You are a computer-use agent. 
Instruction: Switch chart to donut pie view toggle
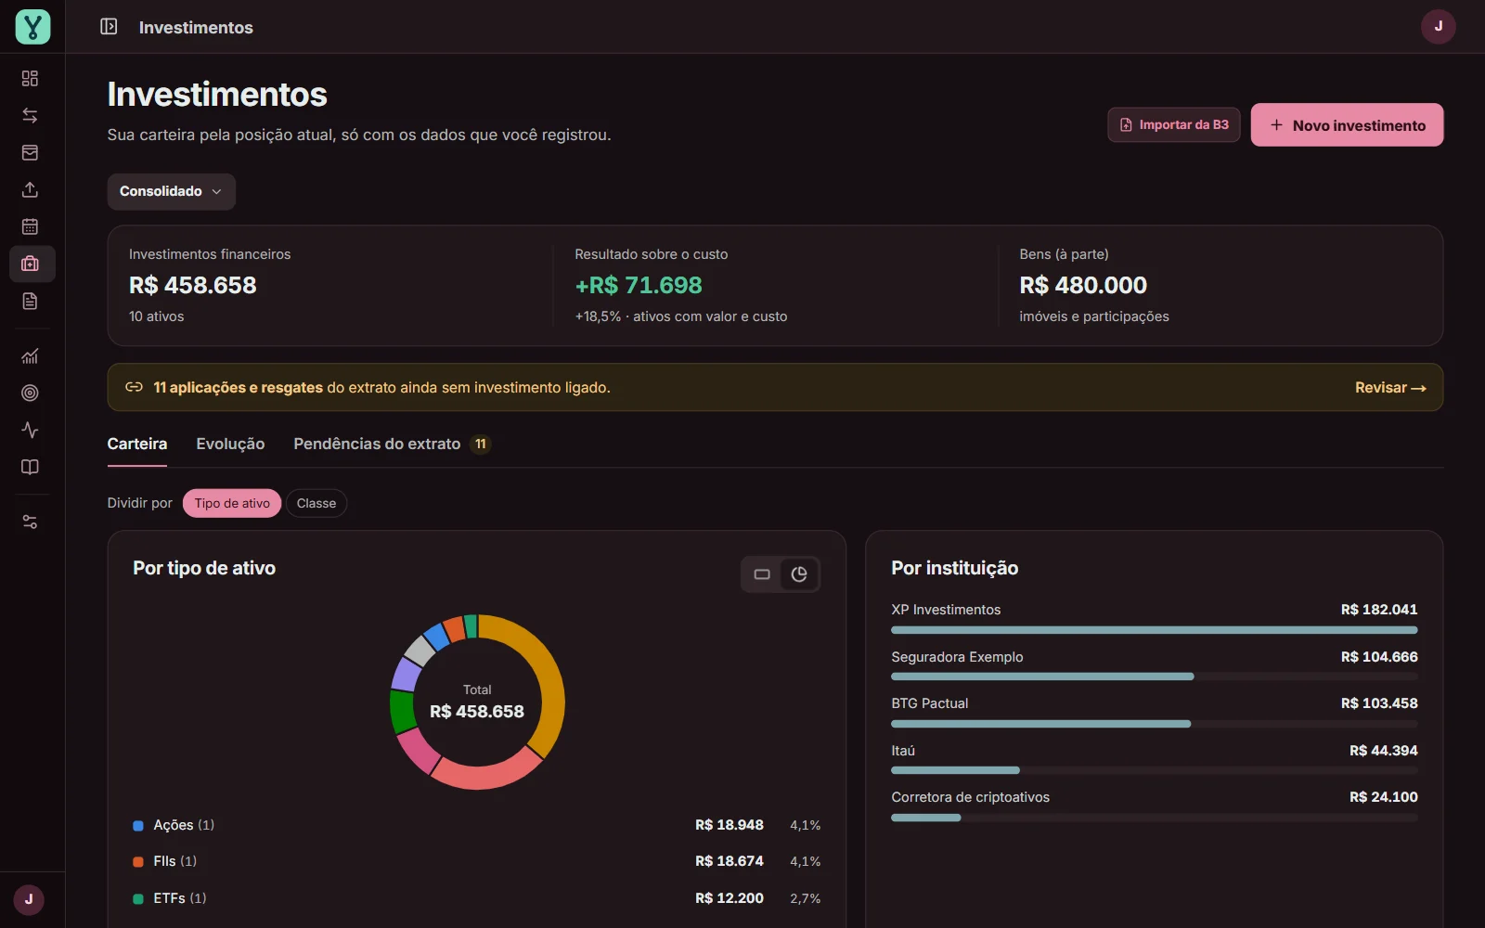(x=799, y=574)
